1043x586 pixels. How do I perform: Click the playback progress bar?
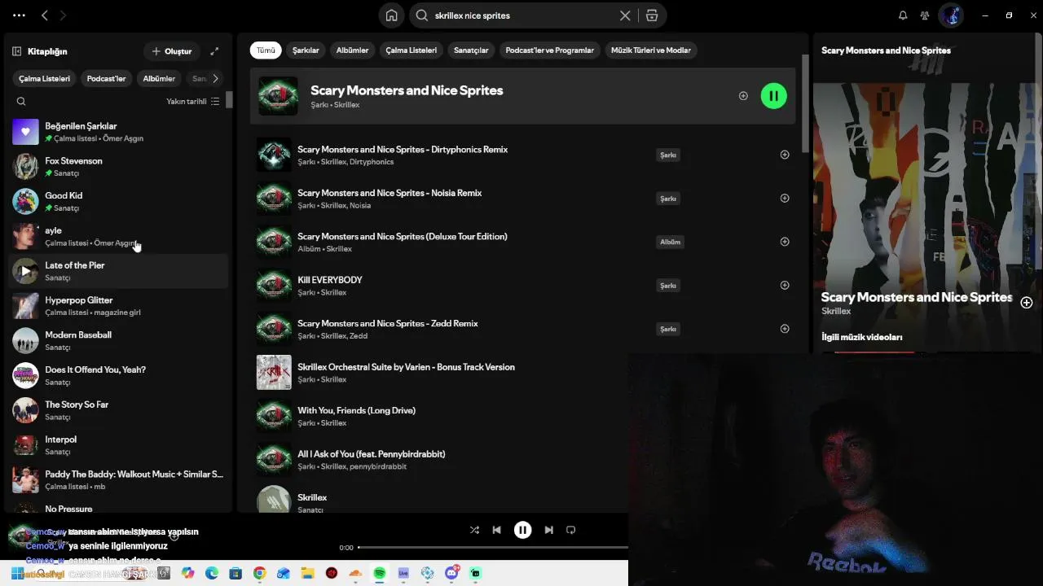pyautogui.click(x=493, y=548)
